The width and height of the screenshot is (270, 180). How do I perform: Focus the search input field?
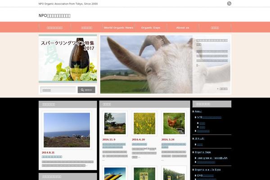58,90
